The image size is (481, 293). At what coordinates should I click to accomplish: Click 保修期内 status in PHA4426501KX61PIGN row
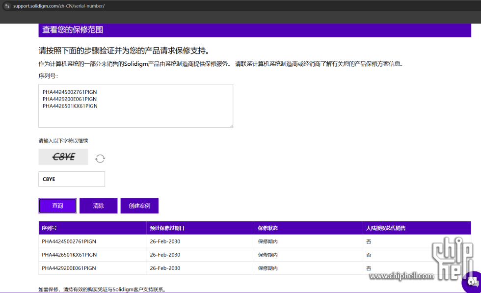click(268, 255)
